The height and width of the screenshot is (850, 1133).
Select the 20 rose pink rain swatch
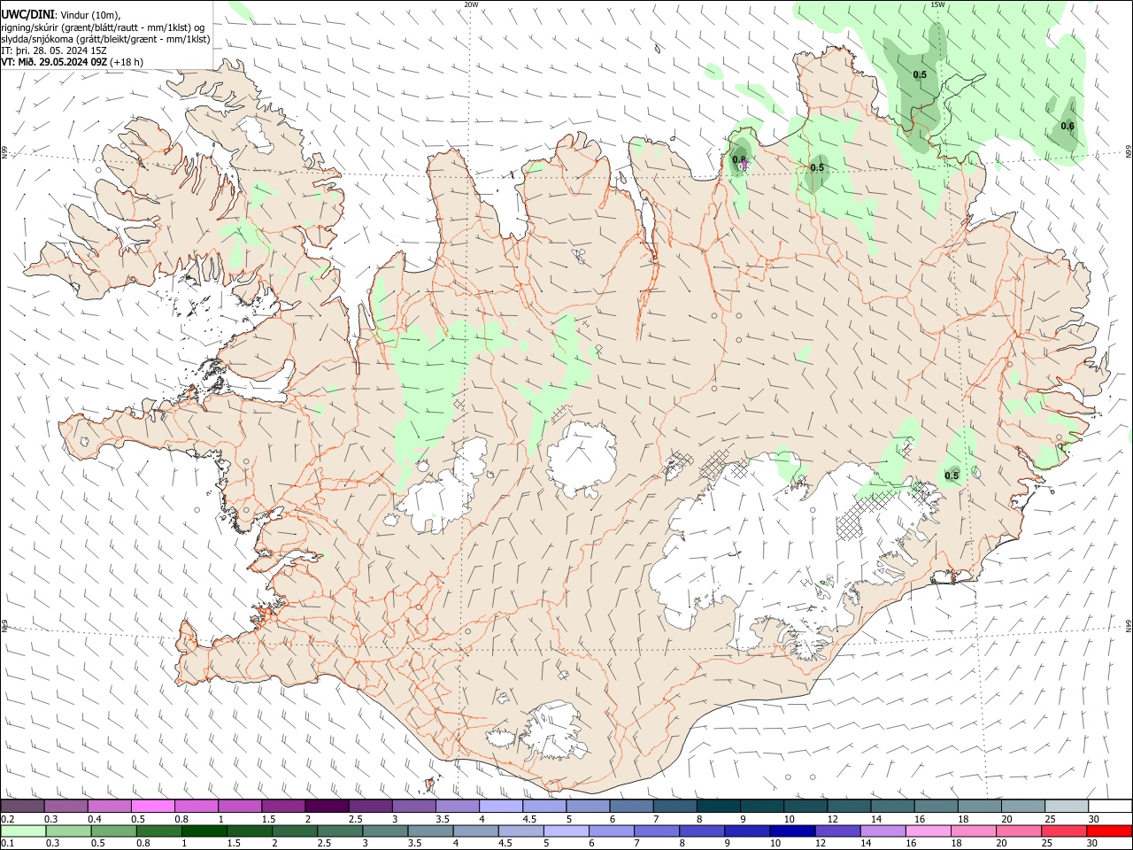[1018, 831]
